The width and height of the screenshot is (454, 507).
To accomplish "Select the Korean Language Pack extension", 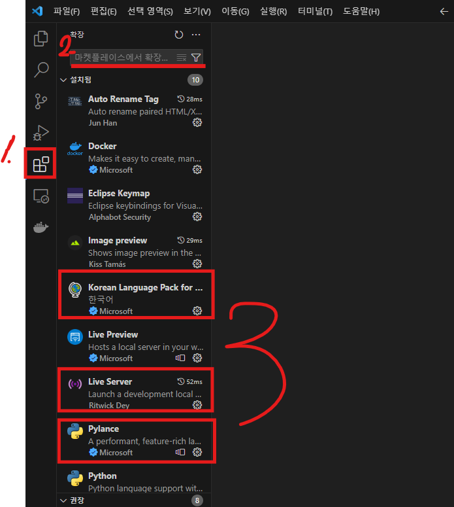I will click(x=134, y=299).
